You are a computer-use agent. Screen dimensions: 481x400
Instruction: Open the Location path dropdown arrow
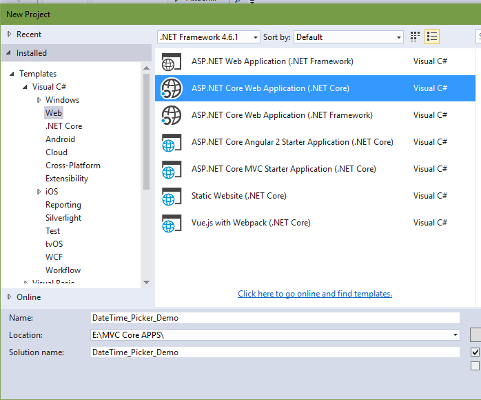(456, 335)
